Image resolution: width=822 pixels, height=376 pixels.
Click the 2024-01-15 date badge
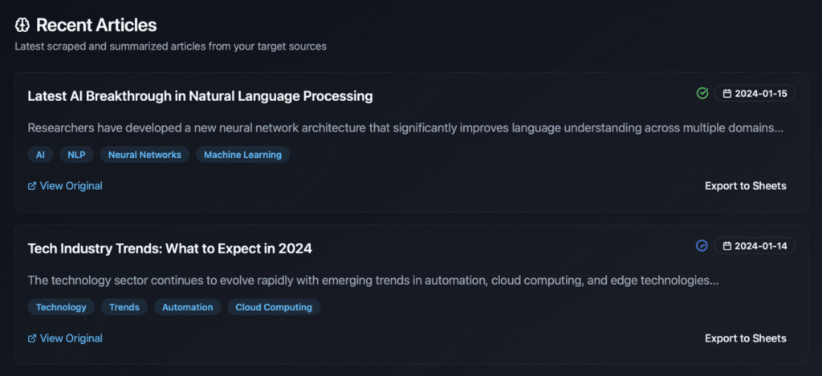(755, 94)
